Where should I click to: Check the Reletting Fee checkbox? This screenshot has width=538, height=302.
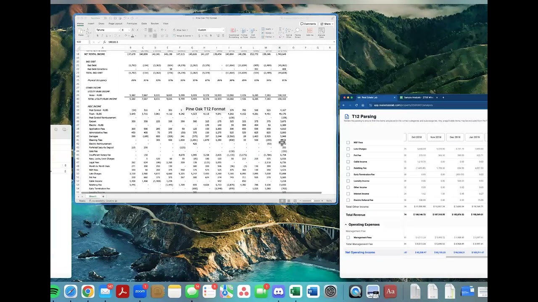click(348, 168)
